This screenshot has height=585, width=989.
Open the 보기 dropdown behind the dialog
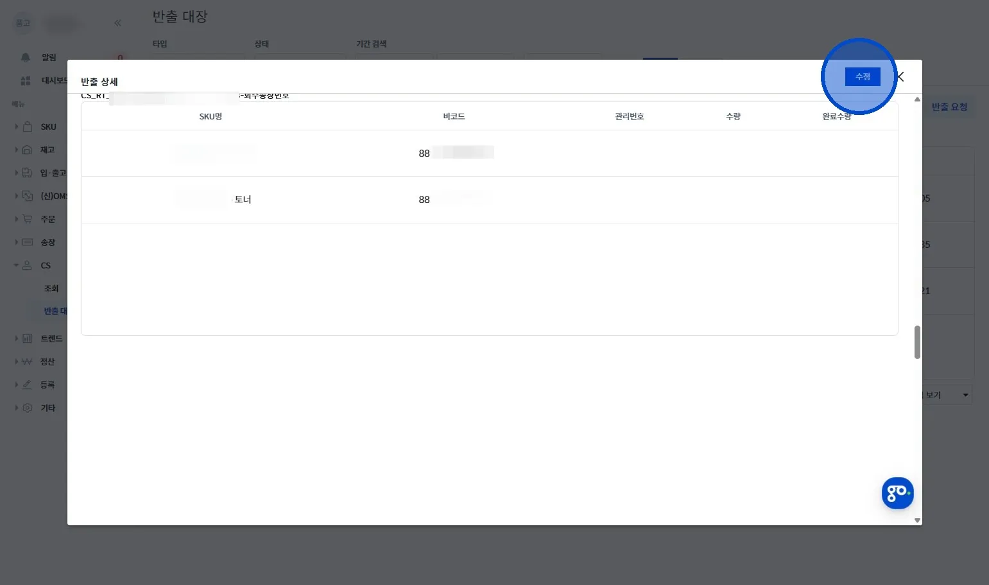point(947,395)
